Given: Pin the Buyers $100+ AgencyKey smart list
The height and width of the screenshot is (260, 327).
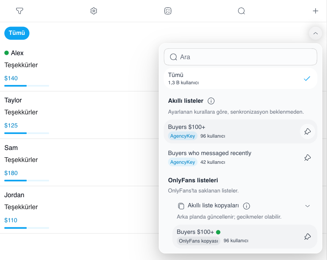Looking at the screenshot, I should click(307, 131).
